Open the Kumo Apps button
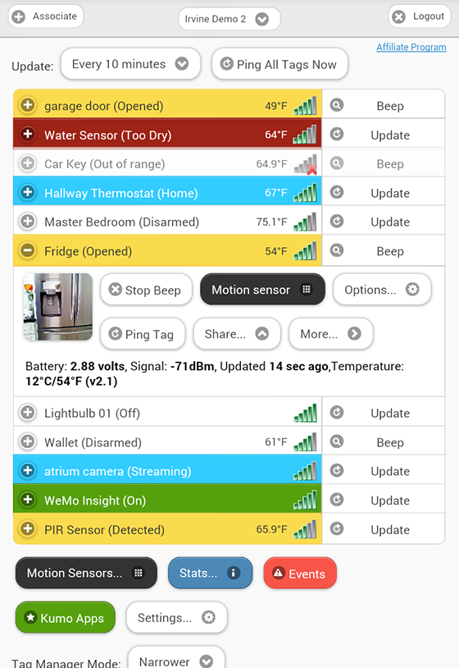 (x=66, y=617)
